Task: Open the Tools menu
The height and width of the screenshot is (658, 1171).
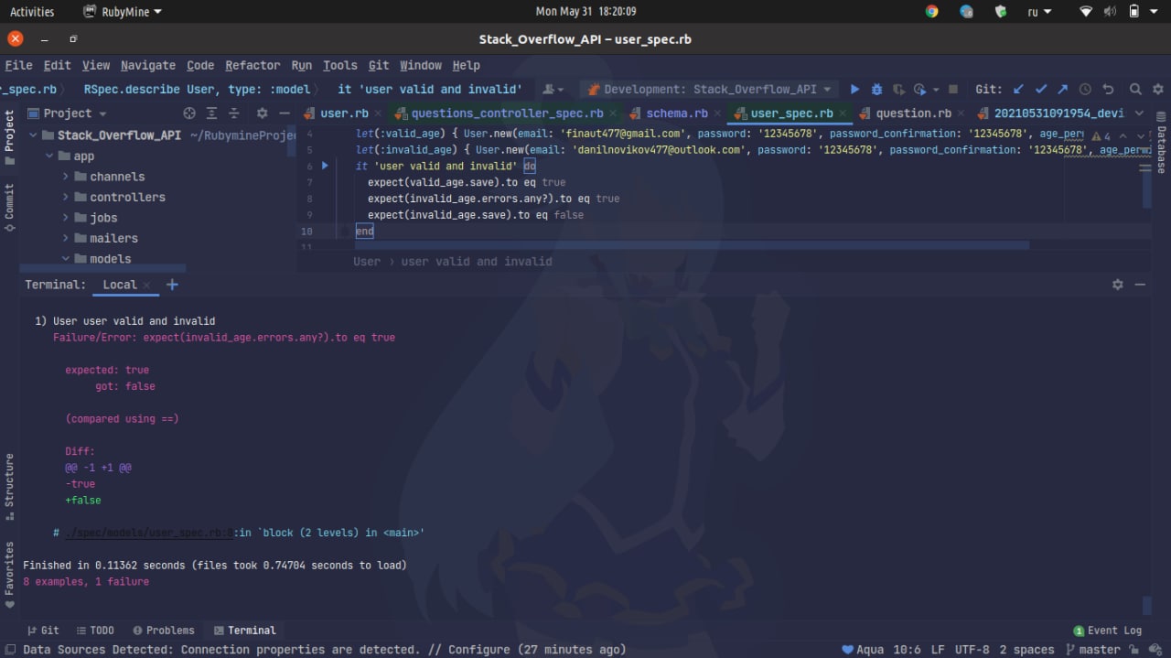Action: (x=339, y=65)
